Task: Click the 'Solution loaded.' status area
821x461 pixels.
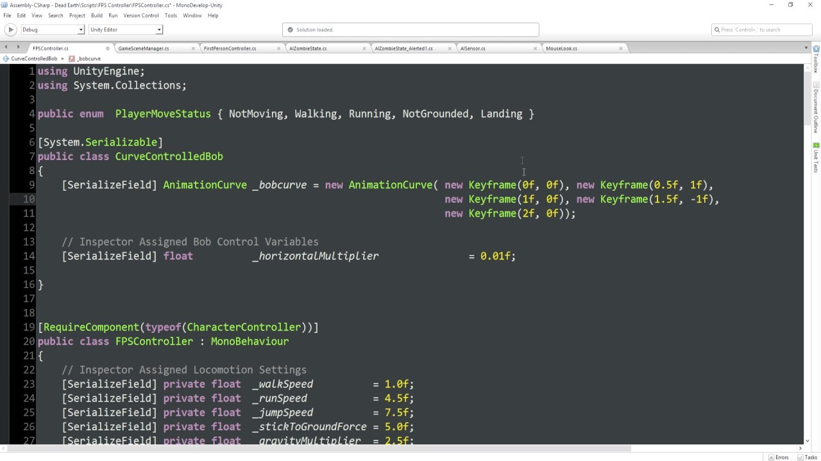Action: (x=410, y=29)
